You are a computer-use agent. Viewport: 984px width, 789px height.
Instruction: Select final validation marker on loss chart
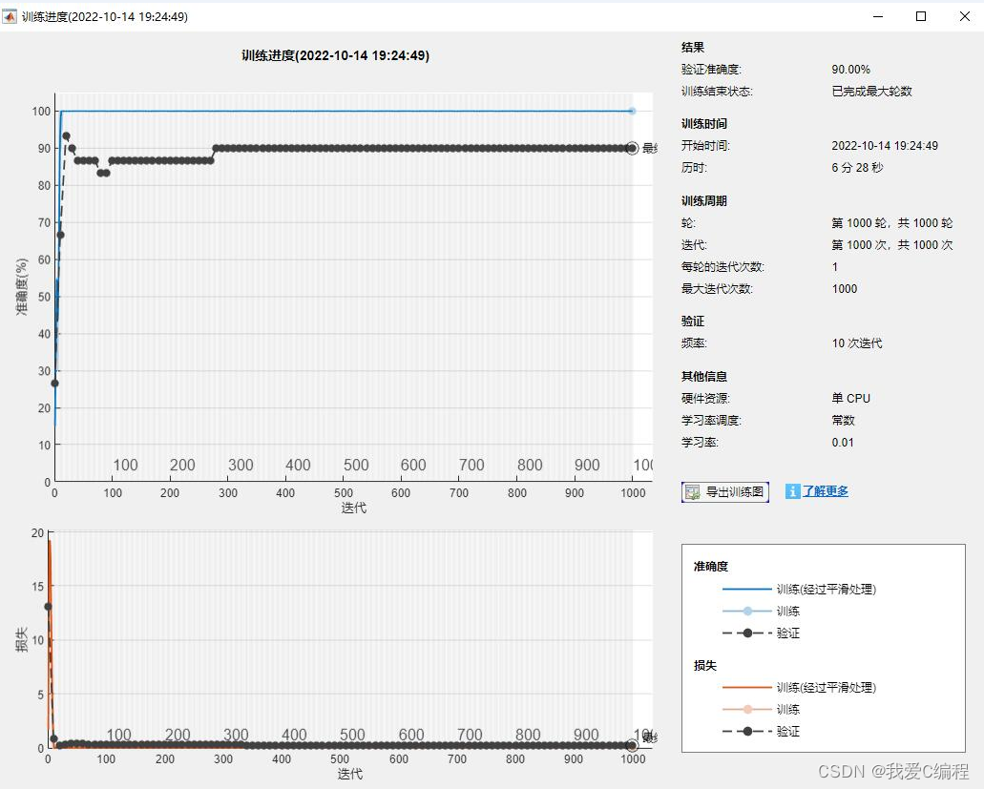[x=632, y=745]
